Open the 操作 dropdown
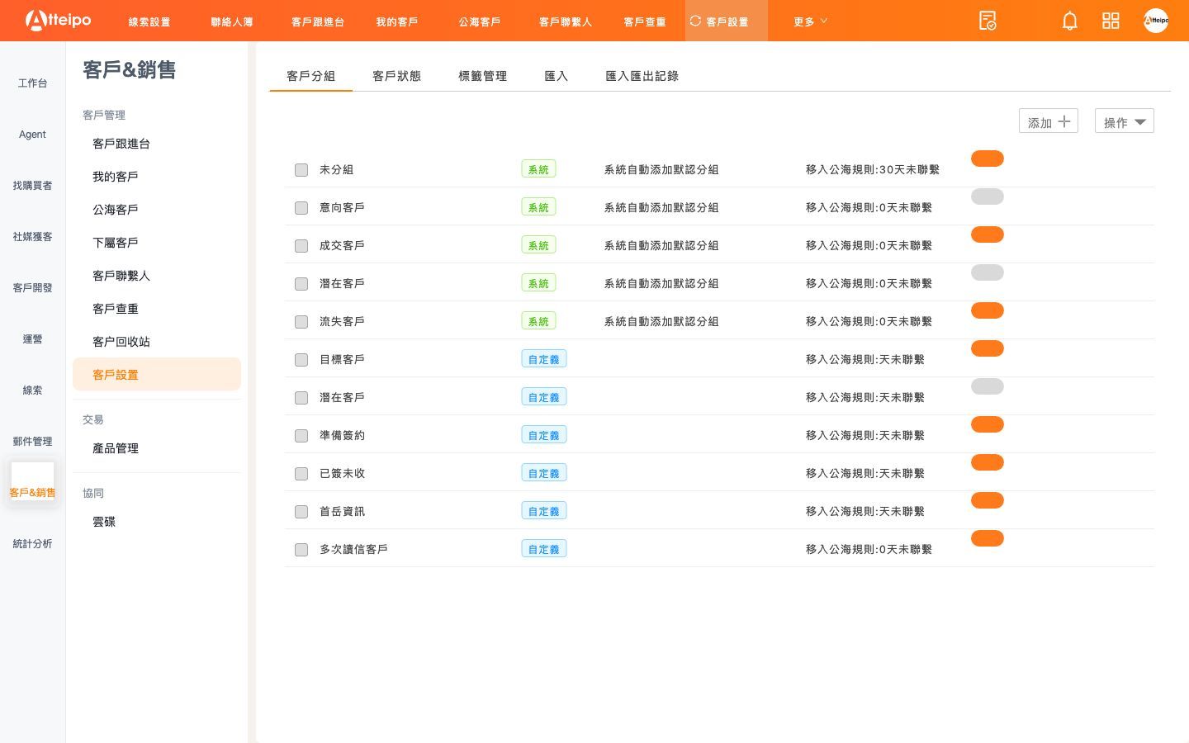1189x743 pixels. pos(1125,121)
